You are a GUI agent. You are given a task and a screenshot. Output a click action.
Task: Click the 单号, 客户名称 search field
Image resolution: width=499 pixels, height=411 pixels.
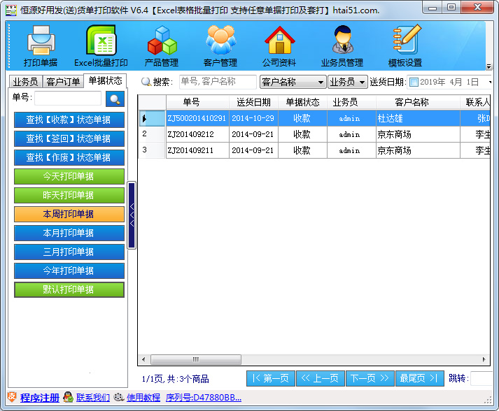[x=218, y=82]
